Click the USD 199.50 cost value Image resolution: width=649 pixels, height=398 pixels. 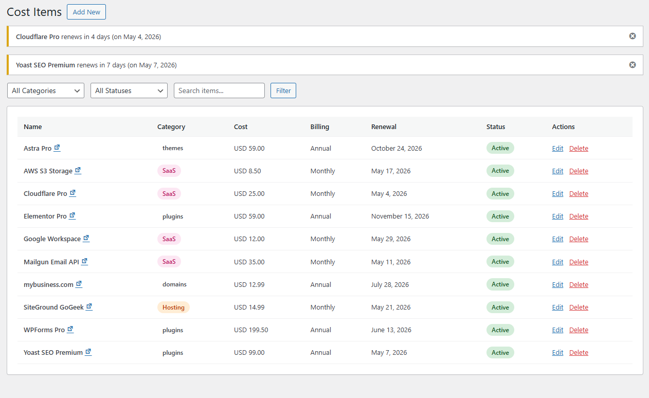[251, 330]
